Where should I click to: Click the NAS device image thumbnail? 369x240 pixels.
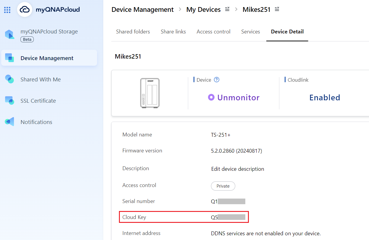click(149, 93)
